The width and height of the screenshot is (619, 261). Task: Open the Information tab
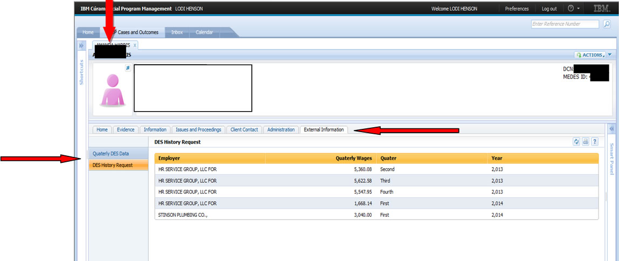click(155, 129)
